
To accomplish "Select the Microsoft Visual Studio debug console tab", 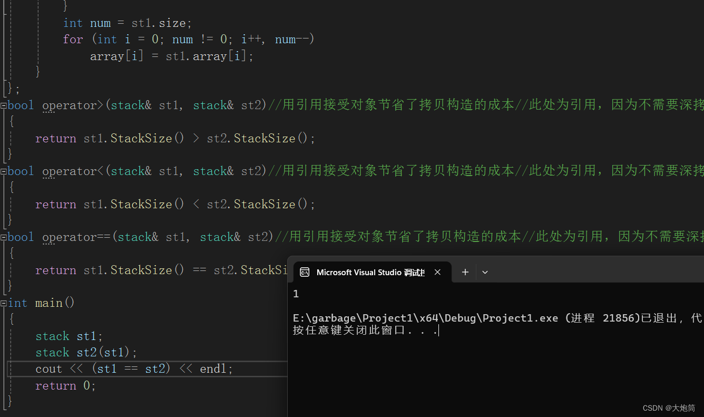I will click(x=372, y=272).
